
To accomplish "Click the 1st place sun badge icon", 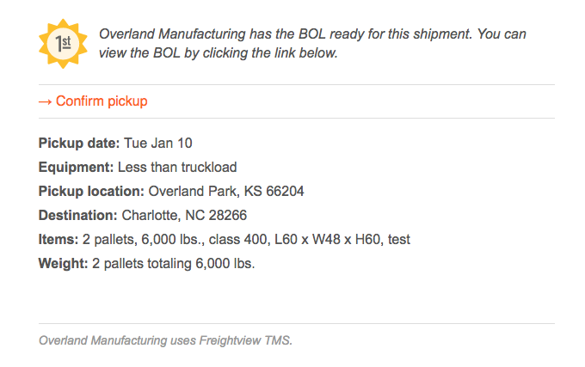I will 63,44.
